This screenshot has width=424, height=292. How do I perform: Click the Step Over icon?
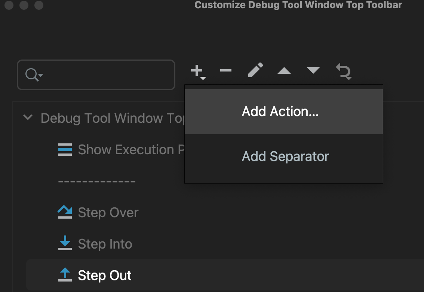coord(65,212)
